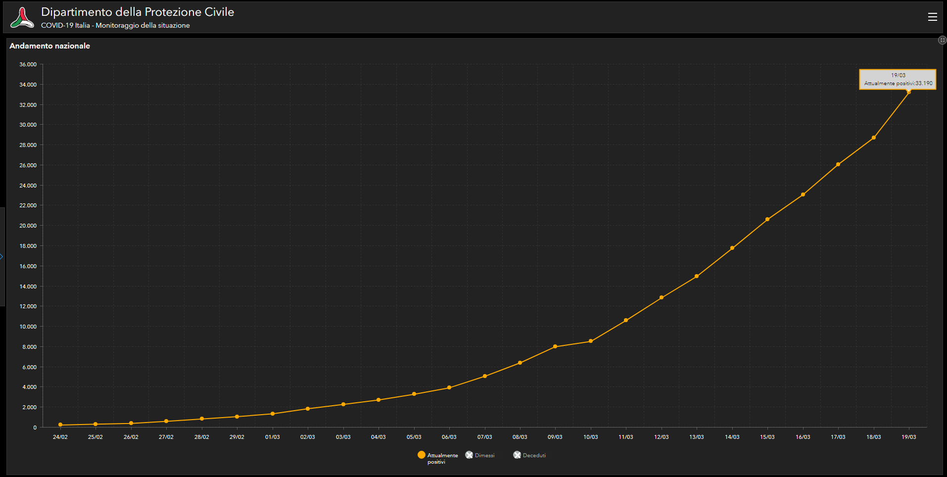Select the 10/03 data point on curve
Screen dimensions: 947x477
click(x=591, y=341)
